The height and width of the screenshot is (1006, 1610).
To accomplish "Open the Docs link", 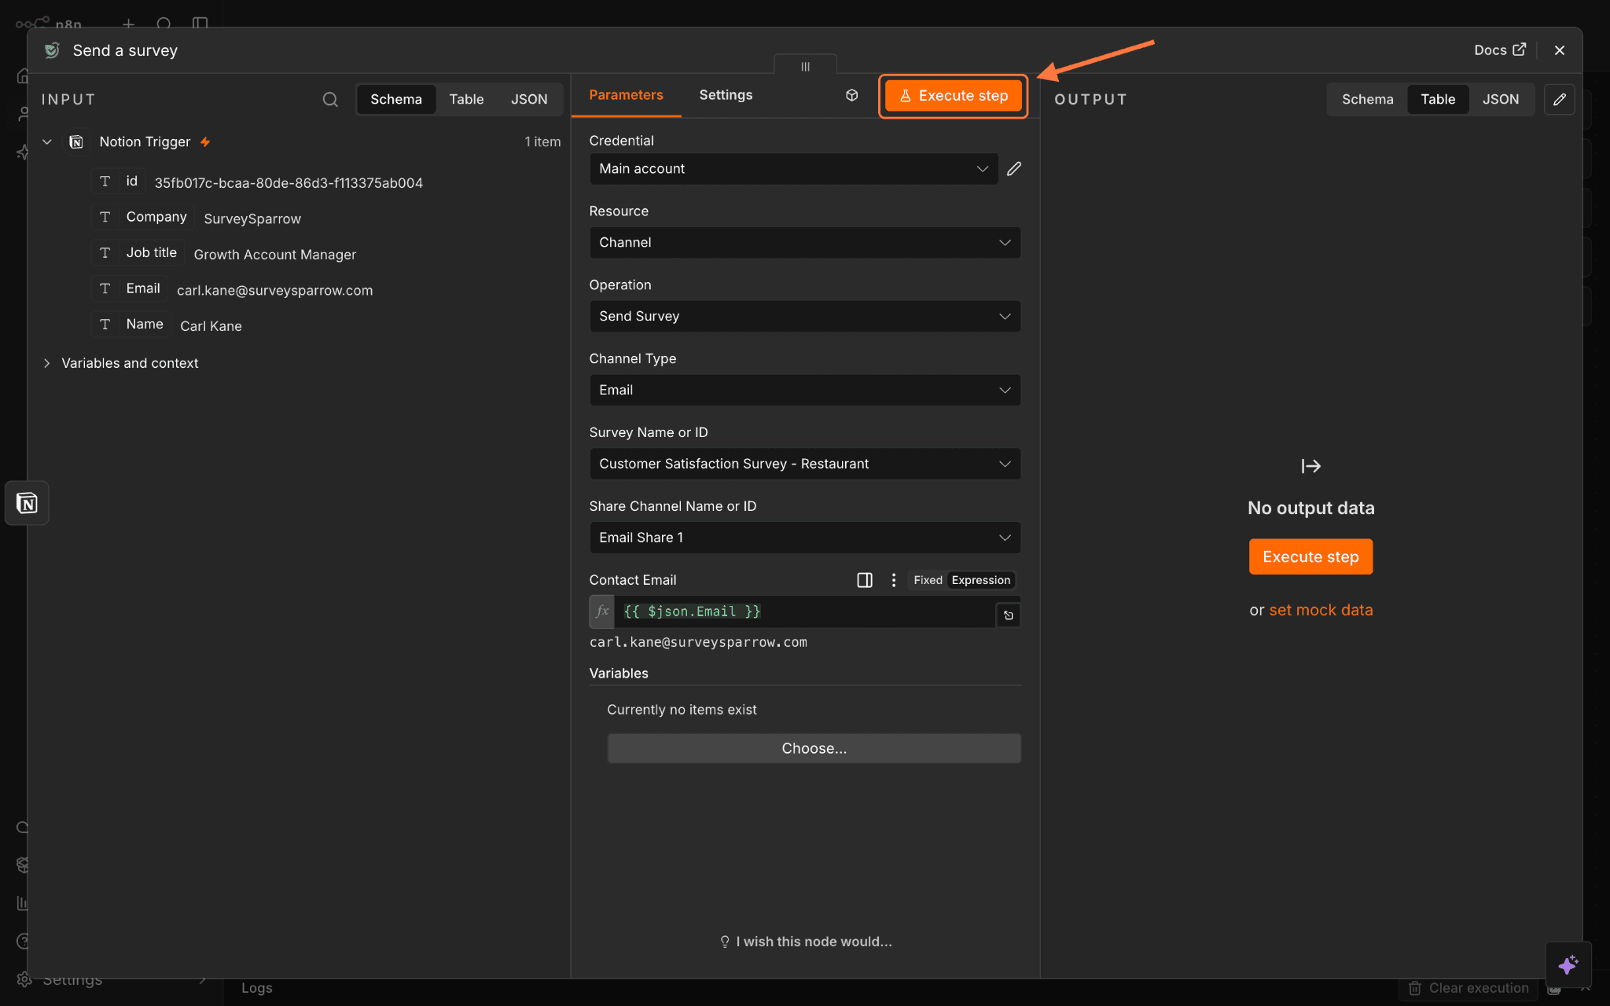I will (1500, 50).
